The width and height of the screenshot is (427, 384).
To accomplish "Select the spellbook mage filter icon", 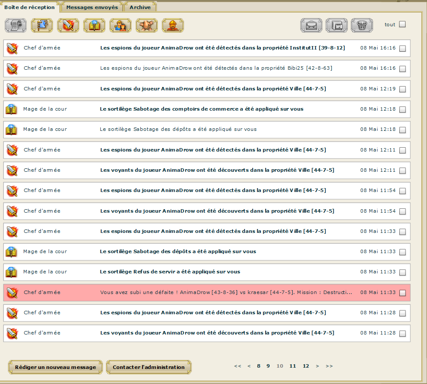I will coord(94,25).
